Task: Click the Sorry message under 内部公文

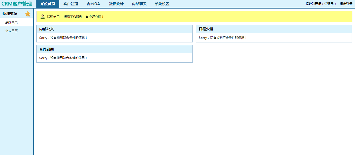Action: pos(63,38)
